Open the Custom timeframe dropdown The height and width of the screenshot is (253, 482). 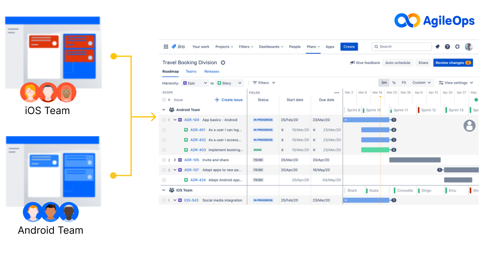coord(422,83)
